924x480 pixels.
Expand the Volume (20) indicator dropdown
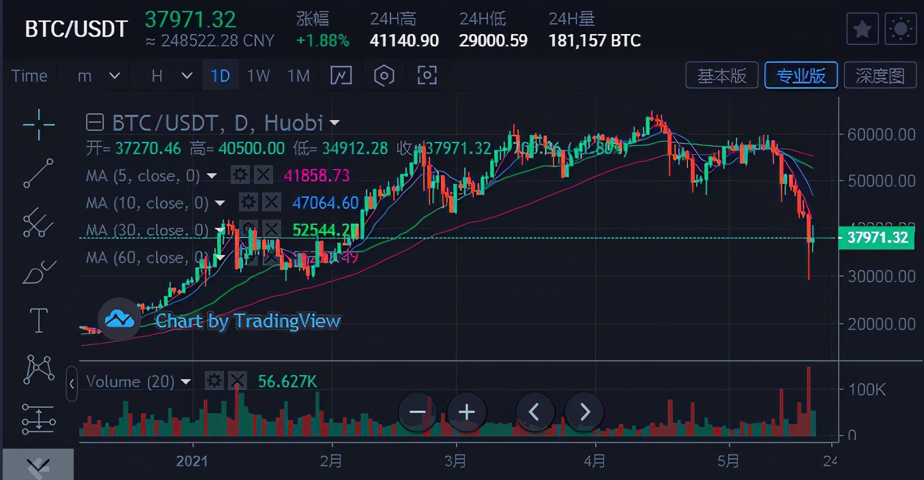tap(186, 382)
